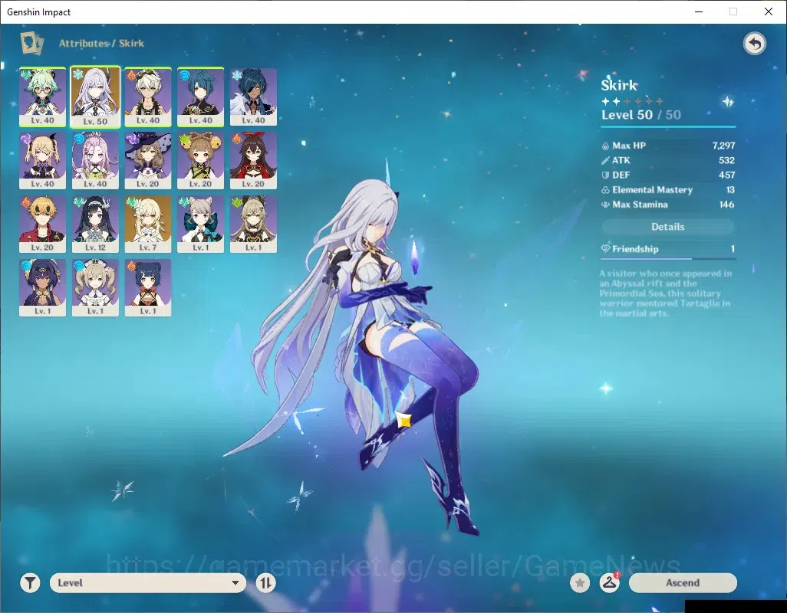Click the Max HP stat row
This screenshot has width=787, height=613.
[x=668, y=146]
